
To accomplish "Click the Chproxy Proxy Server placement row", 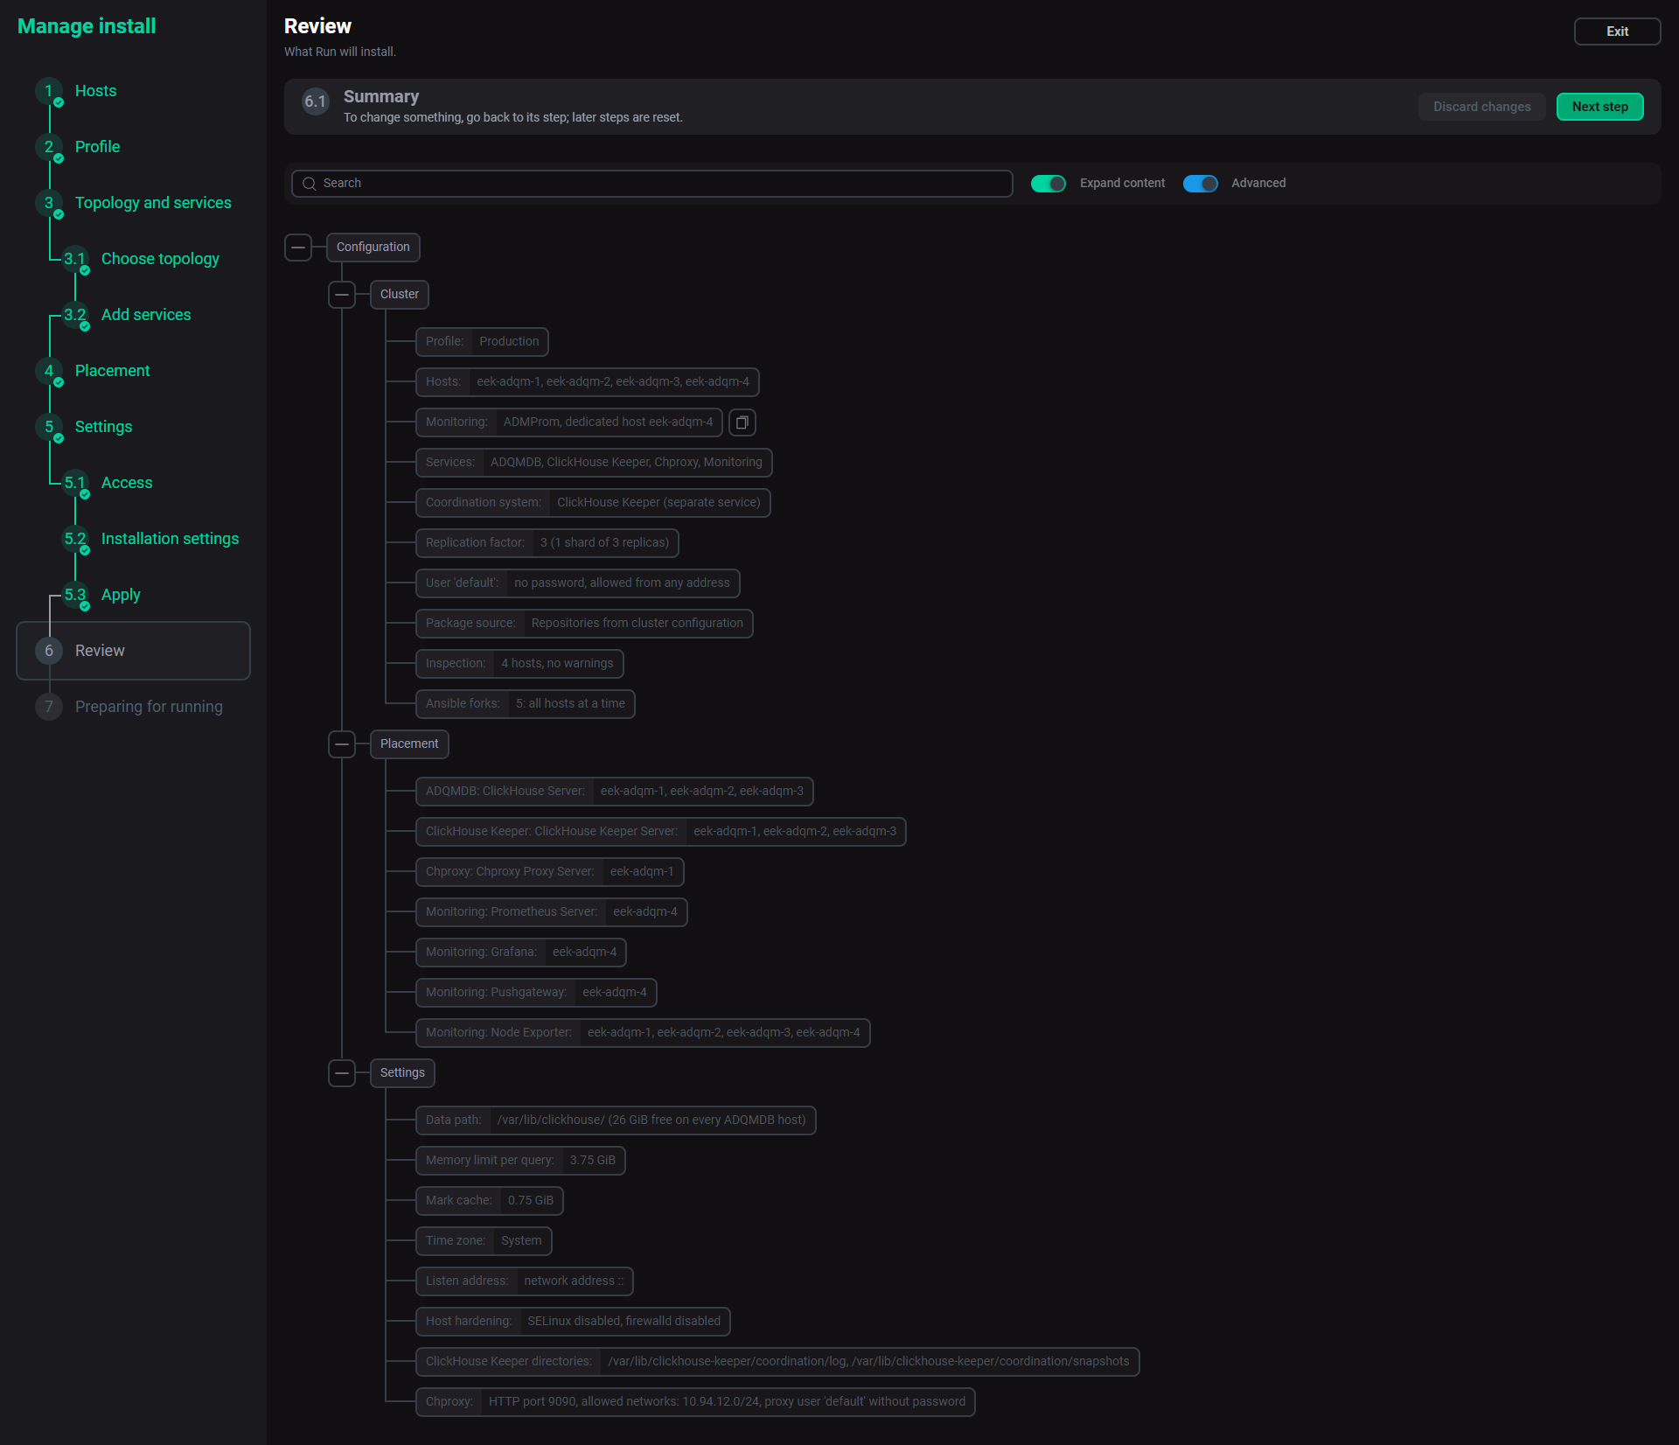I will tap(549, 872).
